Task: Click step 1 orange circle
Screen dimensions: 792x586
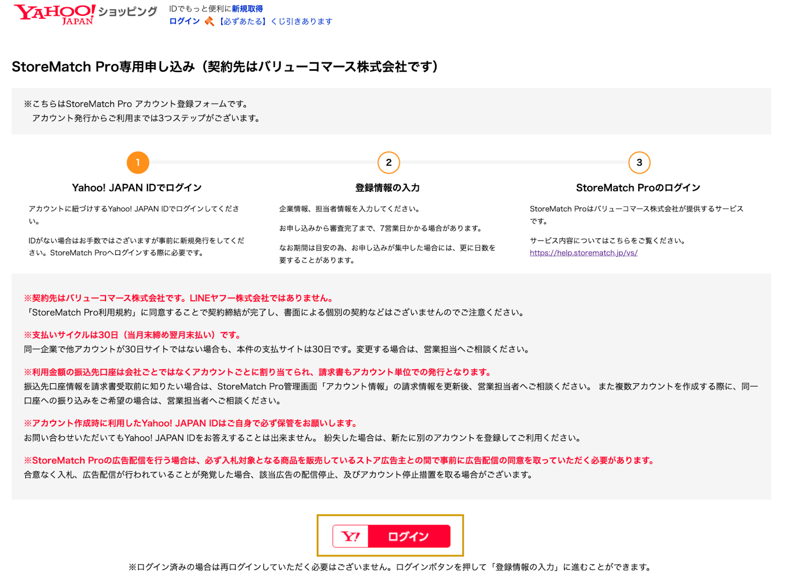Action: (x=138, y=163)
